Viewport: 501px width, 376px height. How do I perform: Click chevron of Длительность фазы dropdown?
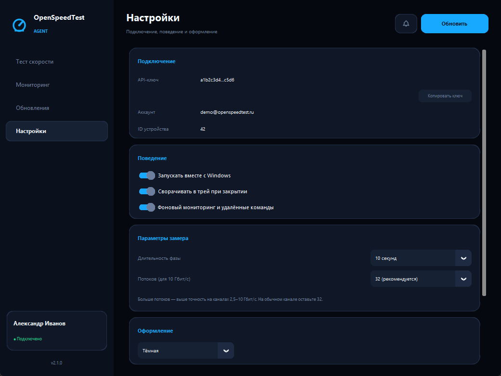click(x=463, y=258)
